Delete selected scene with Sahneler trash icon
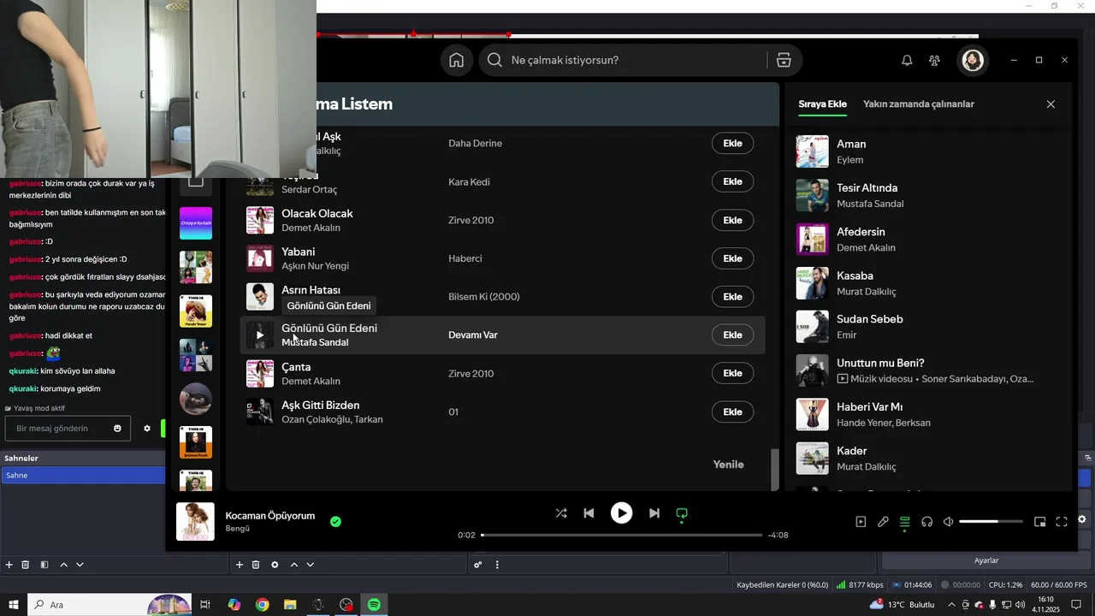The image size is (1095, 616). 26,565
